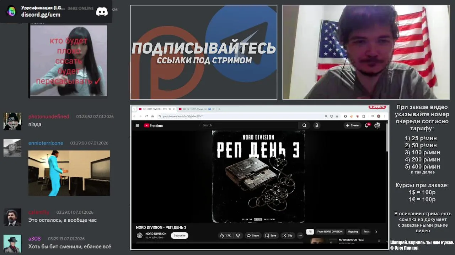Click the discord.gg/uem invite link
Viewport: 455px width, 255px height.
41,15
